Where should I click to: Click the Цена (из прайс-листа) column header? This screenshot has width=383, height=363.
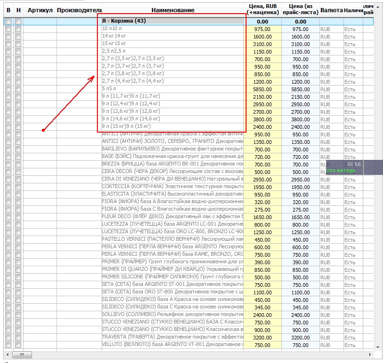point(301,9)
